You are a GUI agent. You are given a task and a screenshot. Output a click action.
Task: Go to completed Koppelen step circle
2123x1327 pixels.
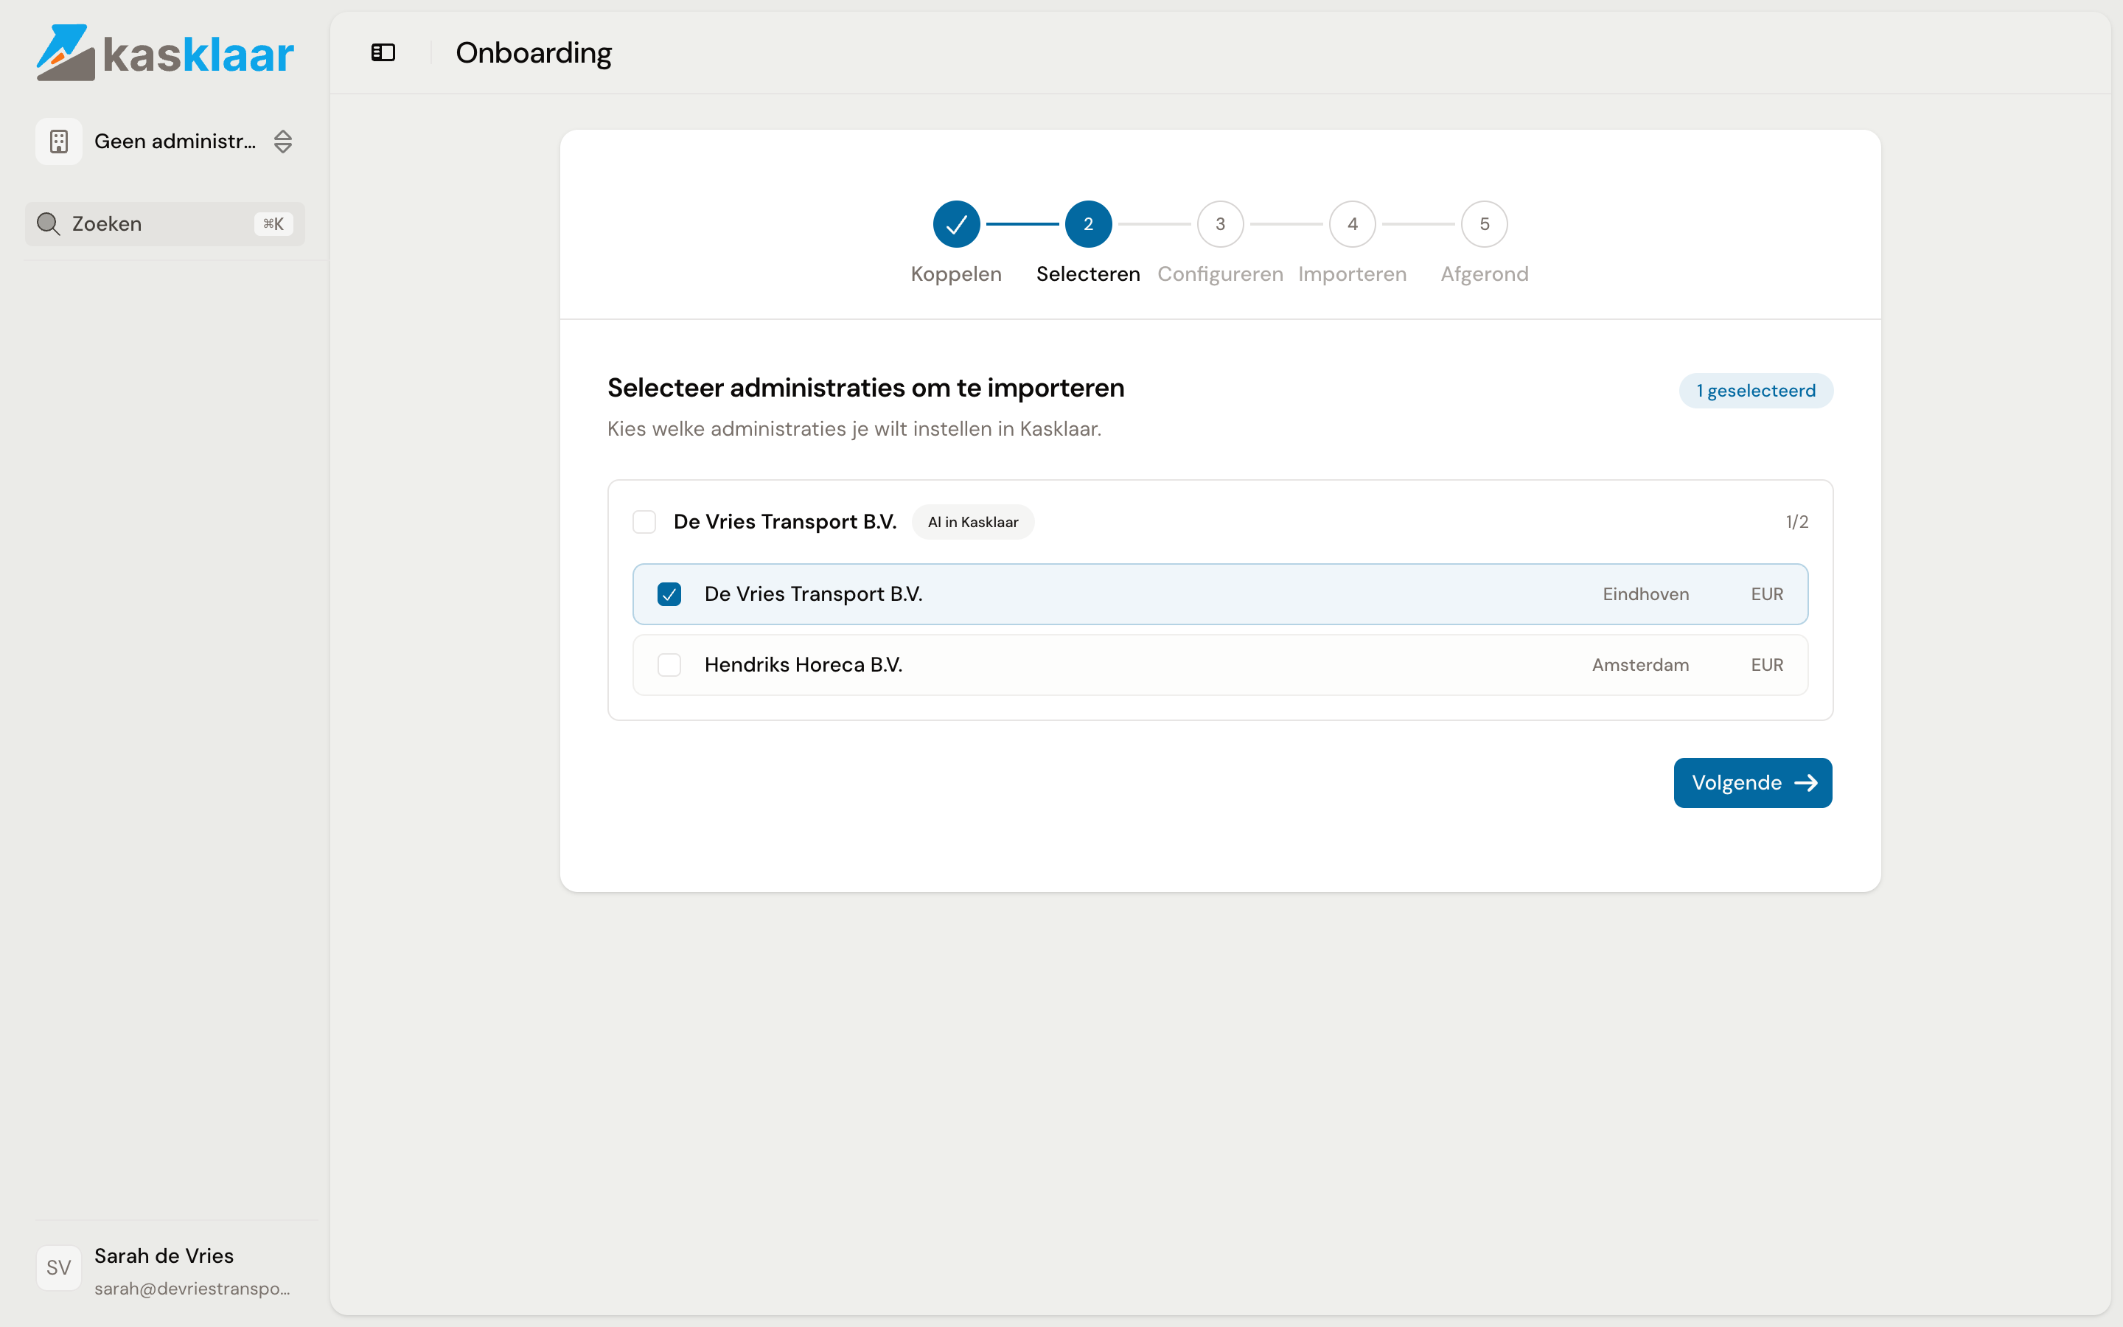point(956,224)
